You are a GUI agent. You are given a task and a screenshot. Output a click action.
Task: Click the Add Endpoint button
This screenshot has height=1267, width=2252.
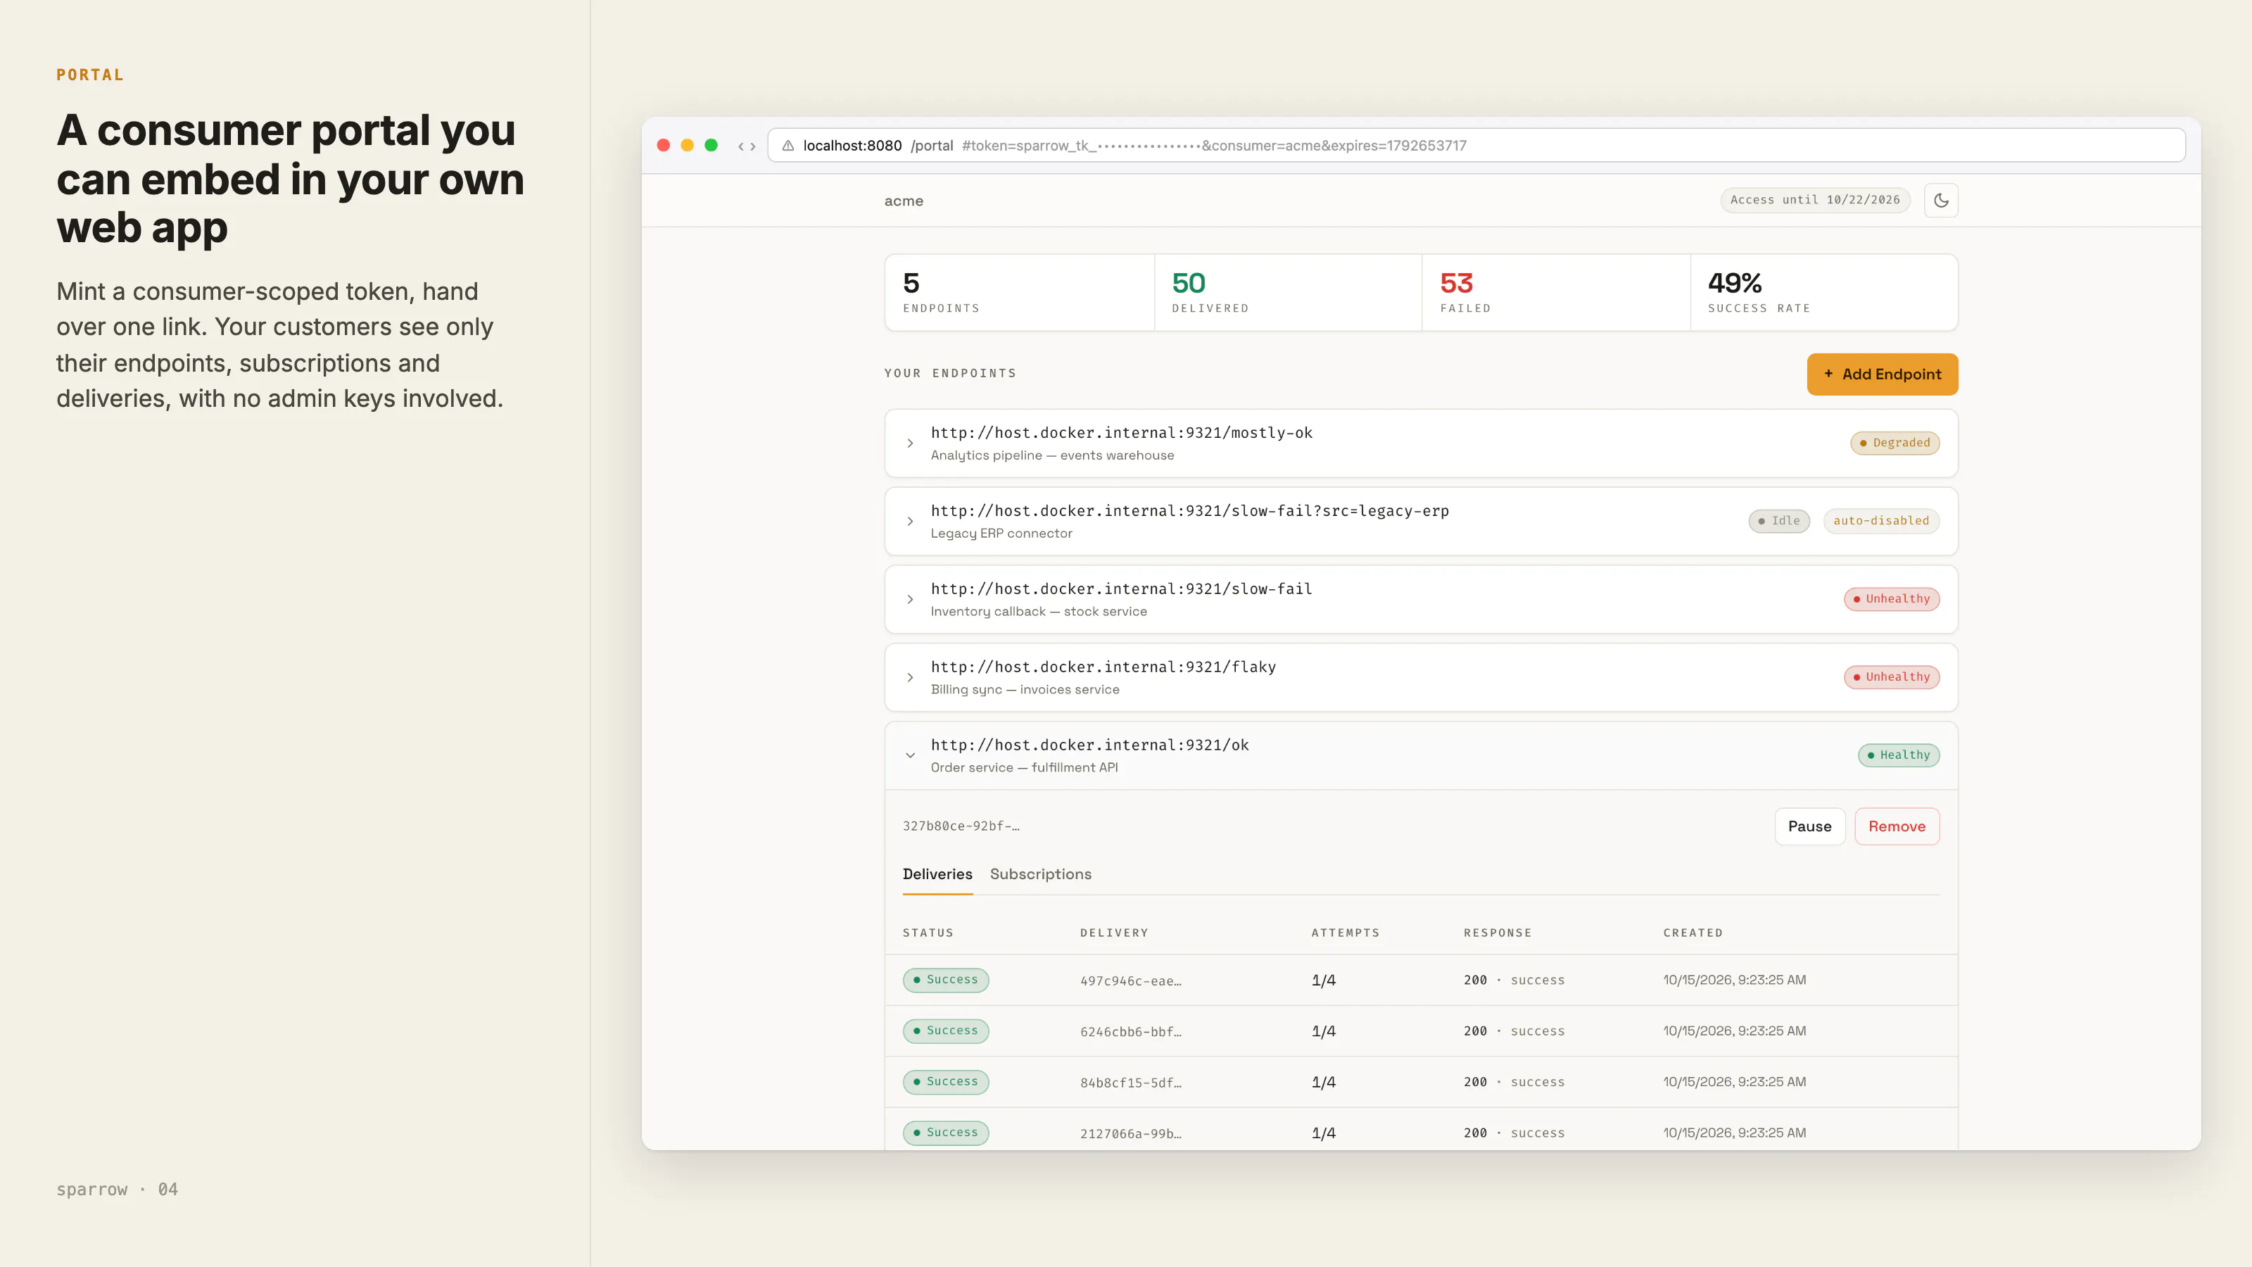click(x=1883, y=374)
